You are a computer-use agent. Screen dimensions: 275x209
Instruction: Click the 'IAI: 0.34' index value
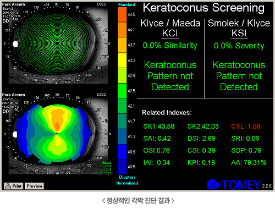pos(157,163)
